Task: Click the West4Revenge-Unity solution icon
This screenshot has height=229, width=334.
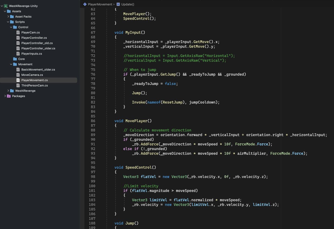Action: [6, 6]
